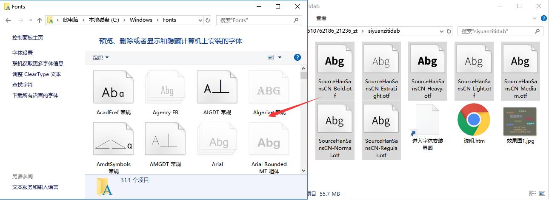
Task: Open 字体设置 link in sidebar
Action: point(23,53)
